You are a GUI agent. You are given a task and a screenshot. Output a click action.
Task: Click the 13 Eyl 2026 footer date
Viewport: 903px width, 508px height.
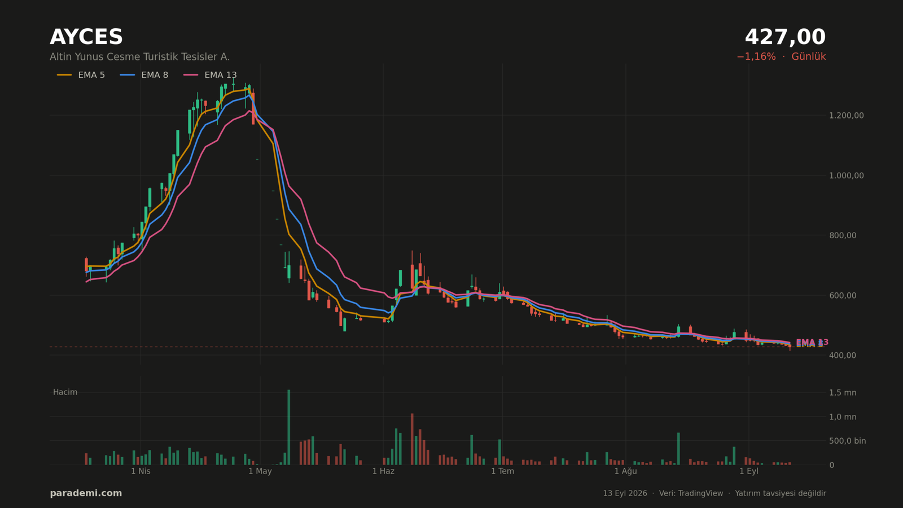(x=625, y=493)
